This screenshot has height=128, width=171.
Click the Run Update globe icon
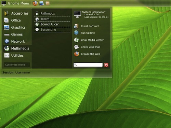coord(76,33)
